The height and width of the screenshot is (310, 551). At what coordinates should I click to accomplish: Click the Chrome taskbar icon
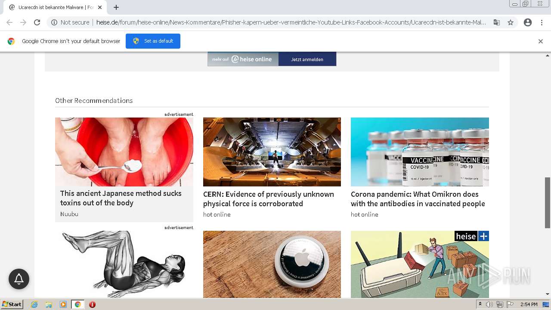[77, 304]
